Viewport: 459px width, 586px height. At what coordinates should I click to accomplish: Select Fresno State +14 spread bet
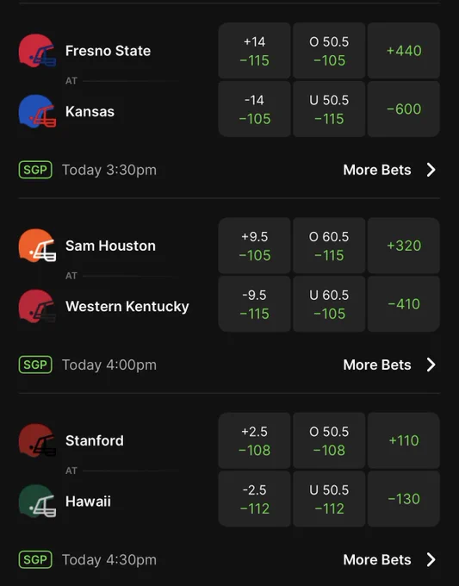click(x=254, y=51)
